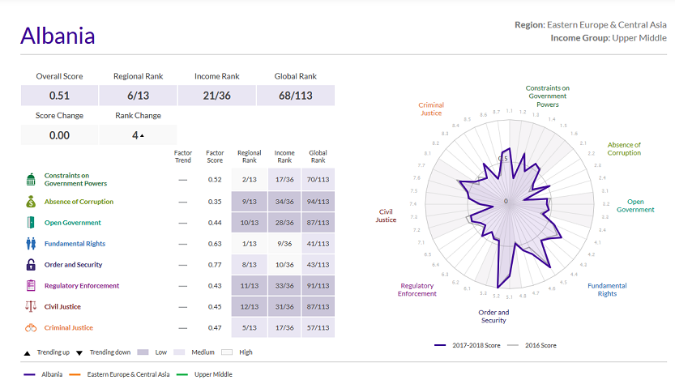The image size is (675, 384).
Task: Click the Criminal Justice handcuffs icon
Action: coord(31,328)
